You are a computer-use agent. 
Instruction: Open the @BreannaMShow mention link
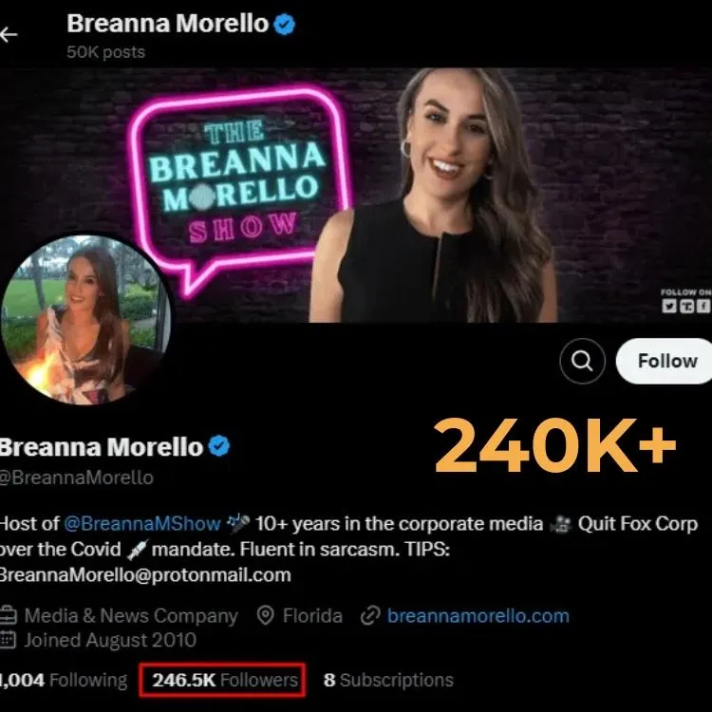pyautogui.click(x=142, y=523)
